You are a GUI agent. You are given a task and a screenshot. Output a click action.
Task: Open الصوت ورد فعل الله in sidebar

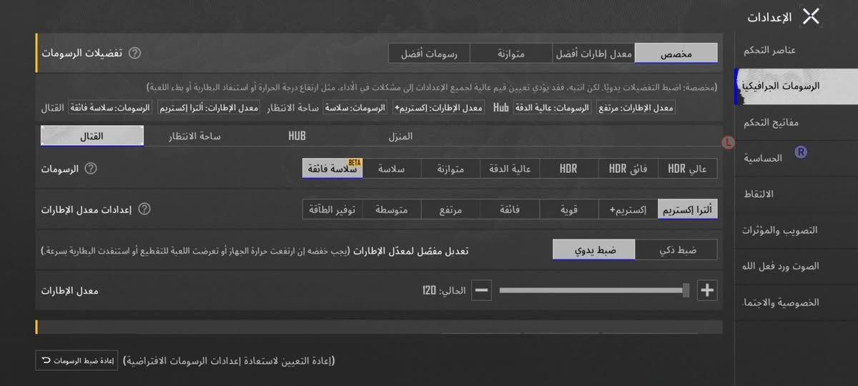pos(796,266)
